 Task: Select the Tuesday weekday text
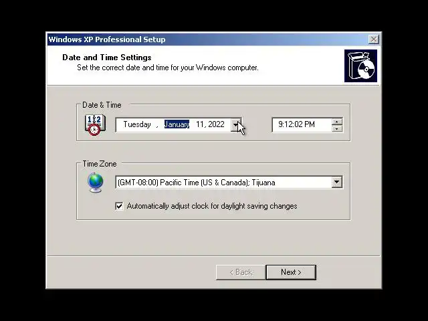click(x=137, y=124)
